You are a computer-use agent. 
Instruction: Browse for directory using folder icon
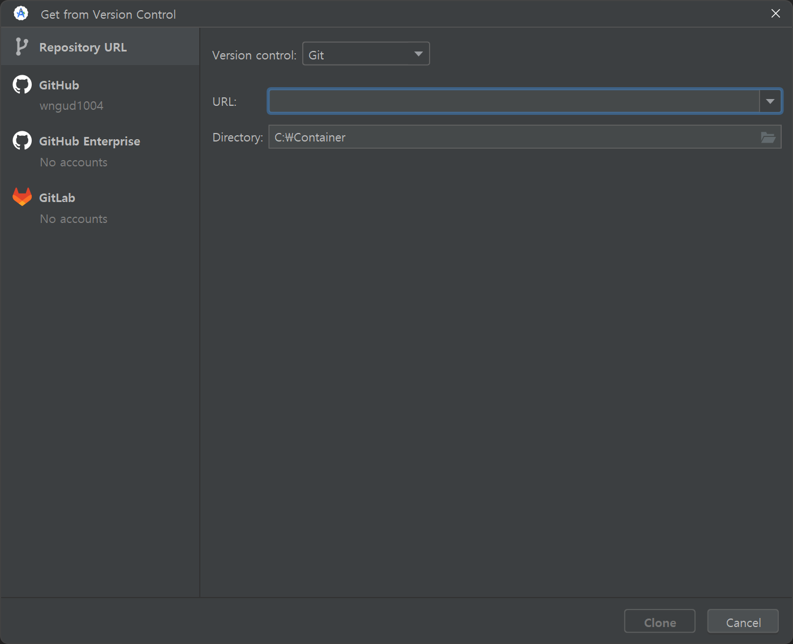pyautogui.click(x=768, y=137)
